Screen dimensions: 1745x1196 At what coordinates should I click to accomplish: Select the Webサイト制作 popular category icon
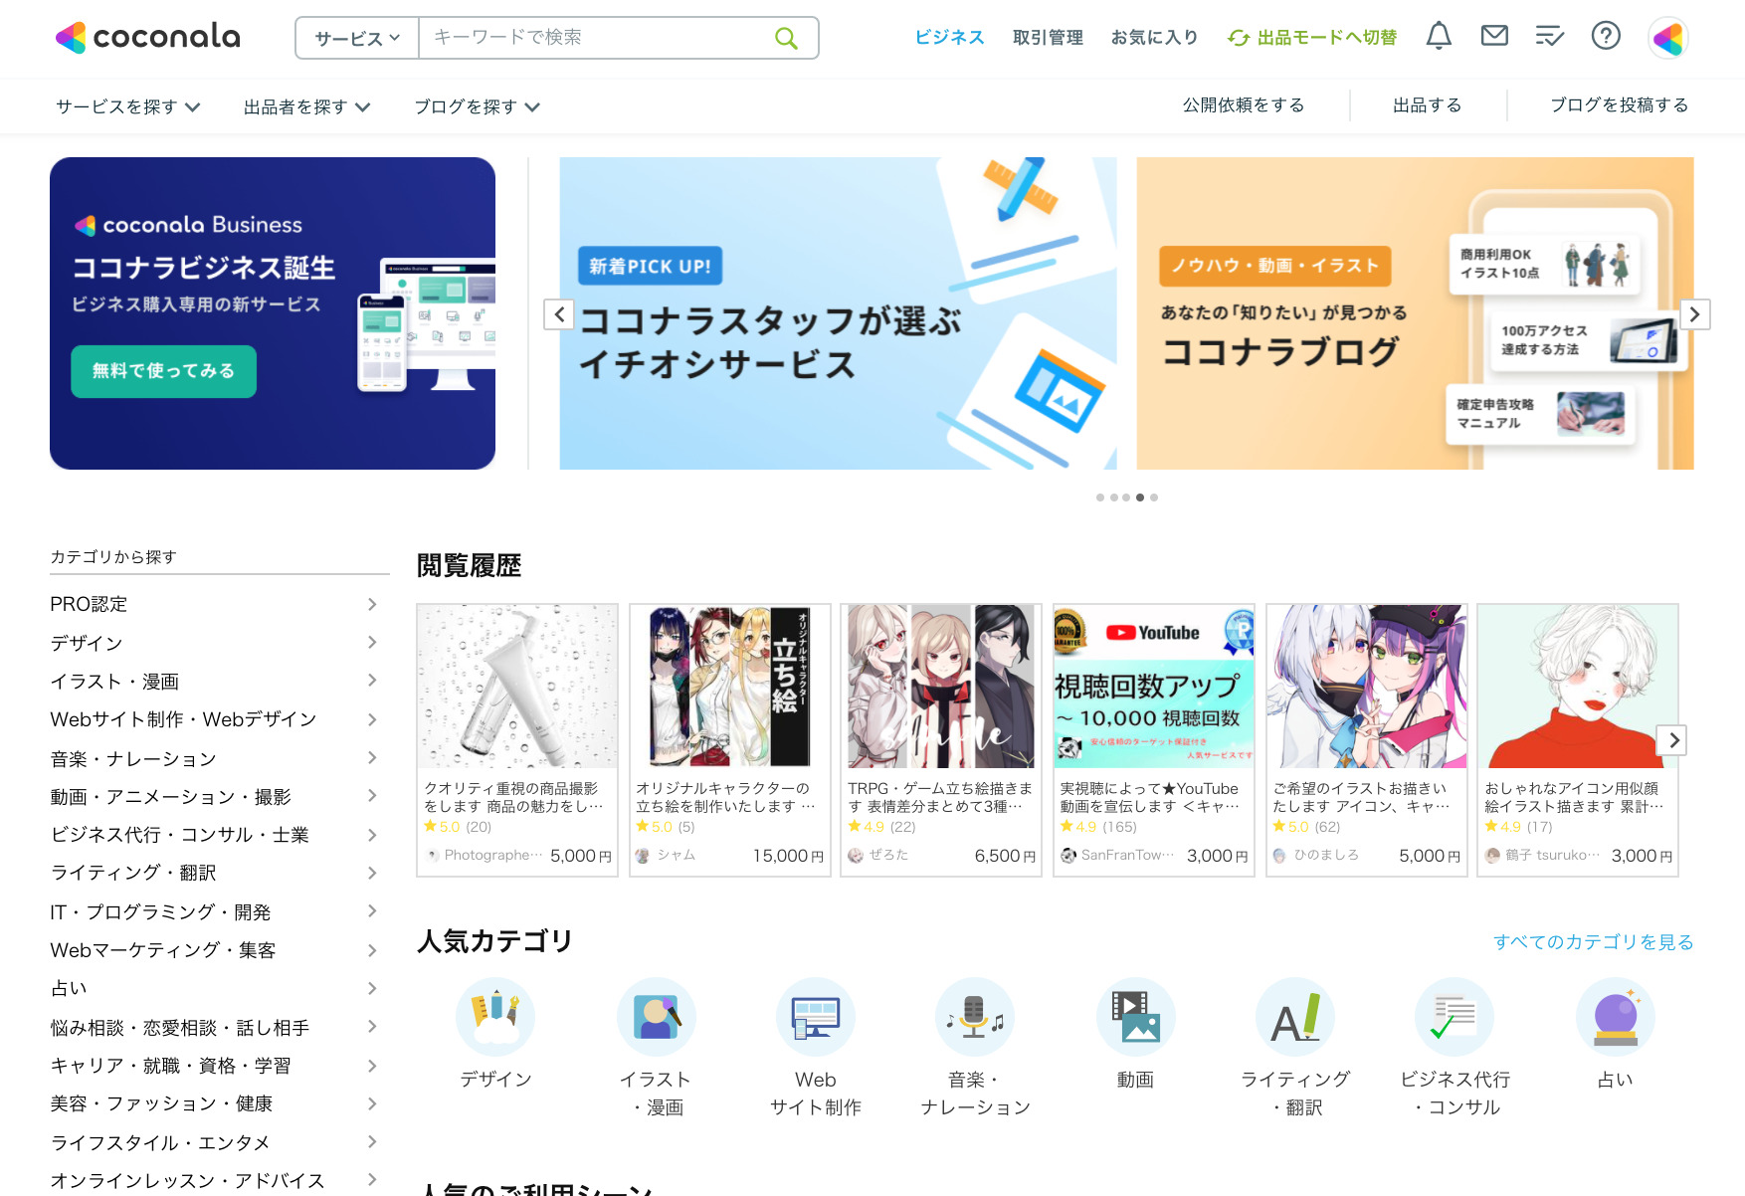(x=816, y=1017)
